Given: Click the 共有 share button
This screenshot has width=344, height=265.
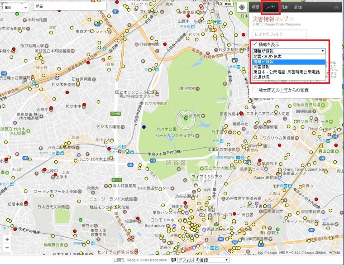Looking at the screenshot, I should pos(228,4).
